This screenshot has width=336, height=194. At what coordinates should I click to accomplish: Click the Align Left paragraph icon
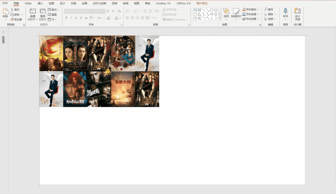127,18
